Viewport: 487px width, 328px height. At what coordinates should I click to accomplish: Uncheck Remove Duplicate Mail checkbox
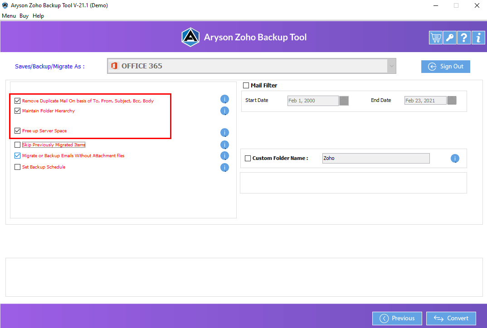pos(17,101)
